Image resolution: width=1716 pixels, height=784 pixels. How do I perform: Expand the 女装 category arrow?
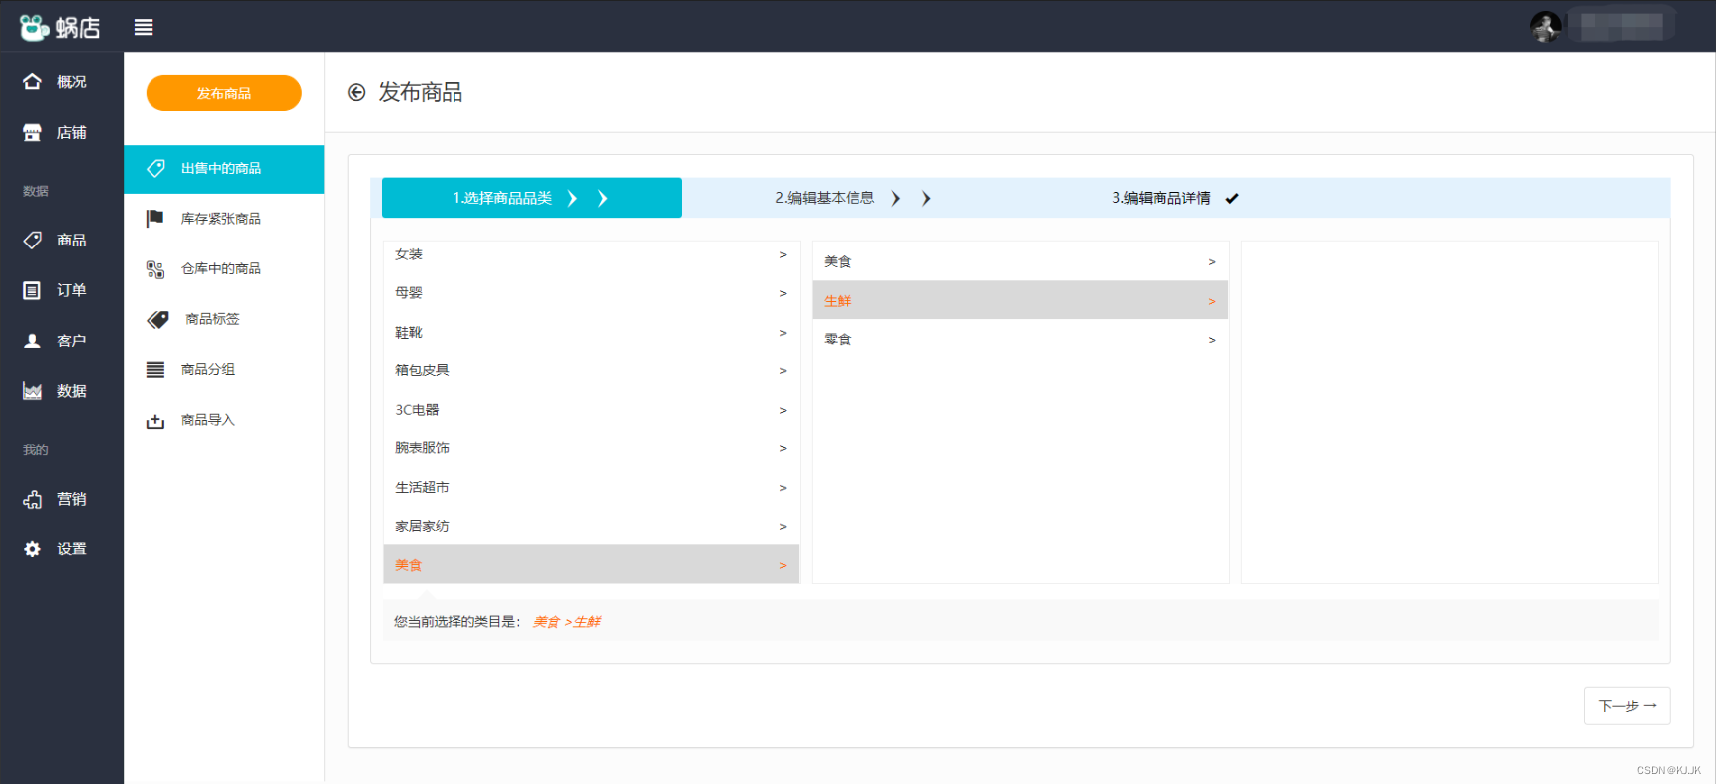[783, 254]
